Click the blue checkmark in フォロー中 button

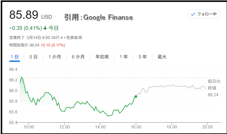tap(193, 14)
